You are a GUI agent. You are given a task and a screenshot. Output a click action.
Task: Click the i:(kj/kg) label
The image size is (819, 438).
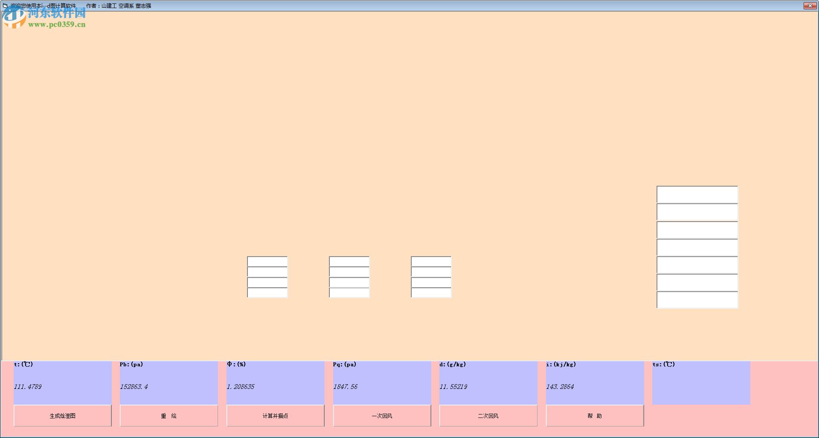561,365
